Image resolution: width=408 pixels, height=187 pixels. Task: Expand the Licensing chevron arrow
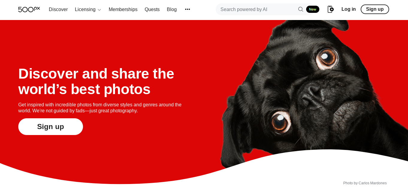click(99, 10)
